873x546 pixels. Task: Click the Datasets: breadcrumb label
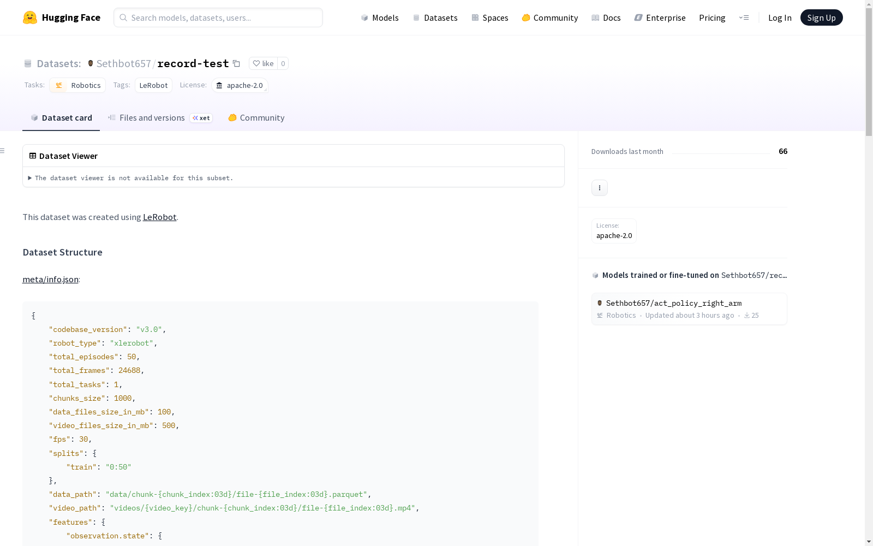(59, 63)
